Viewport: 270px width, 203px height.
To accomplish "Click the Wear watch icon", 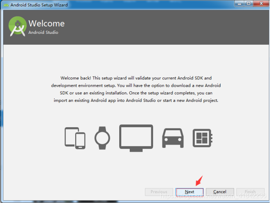I will coord(102,138).
